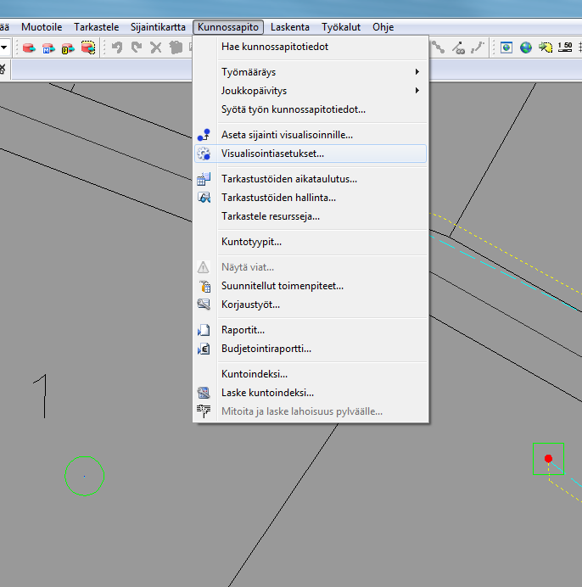The width and height of the screenshot is (582, 587).
Task: Click the segmented diagonal line tool icon
Action: pyautogui.click(x=478, y=48)
